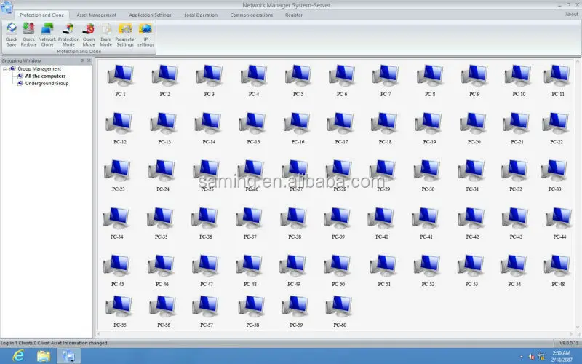Switch to Protection Mode

pyautogui.click(x=69, y=33)
